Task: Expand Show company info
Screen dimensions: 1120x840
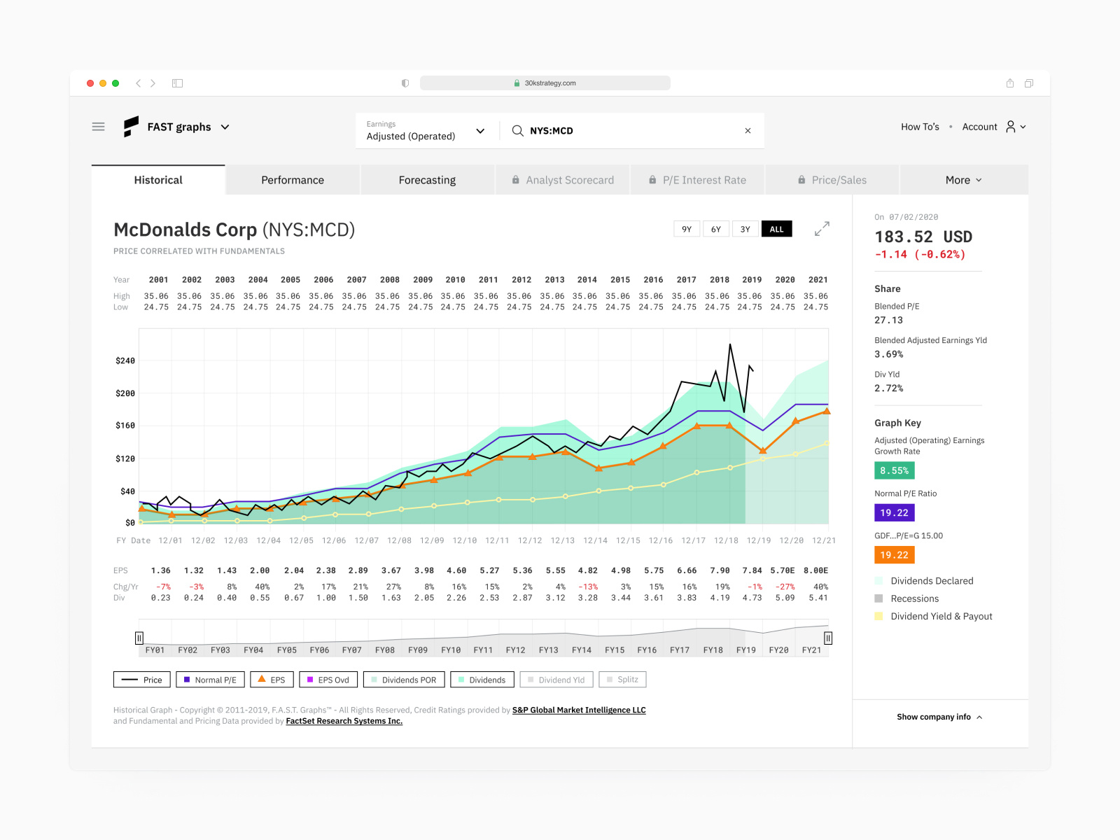Action: coord(939,717)
